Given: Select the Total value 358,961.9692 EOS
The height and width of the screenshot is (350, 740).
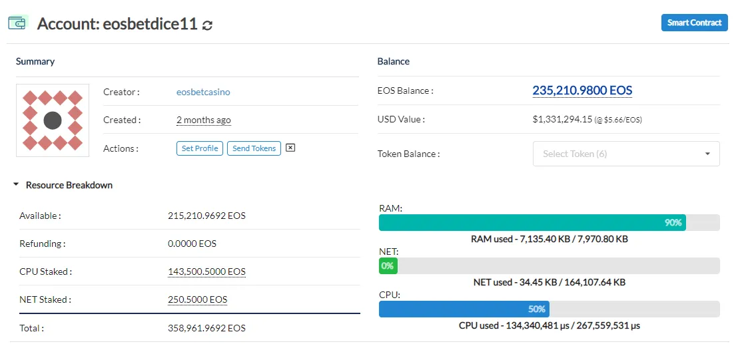Looking at the screenshot, I should click(x=206, y=328).
